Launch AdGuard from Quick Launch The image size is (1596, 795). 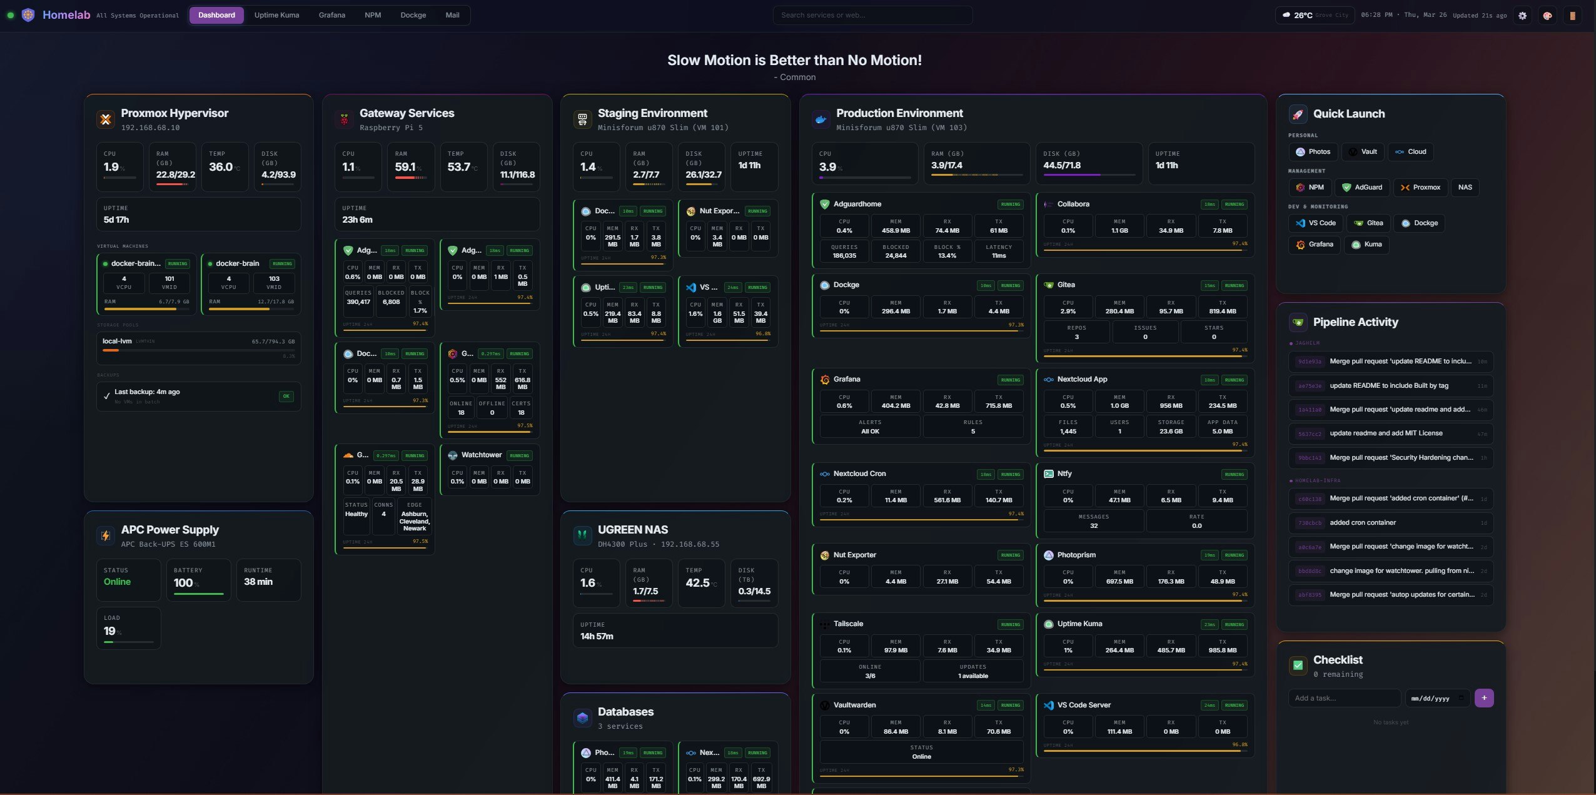1362,187
